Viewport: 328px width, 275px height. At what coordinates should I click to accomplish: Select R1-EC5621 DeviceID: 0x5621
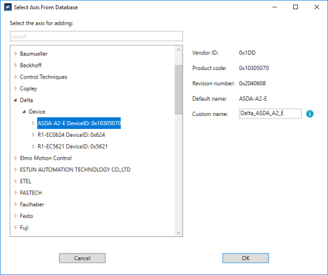point(73,146)
